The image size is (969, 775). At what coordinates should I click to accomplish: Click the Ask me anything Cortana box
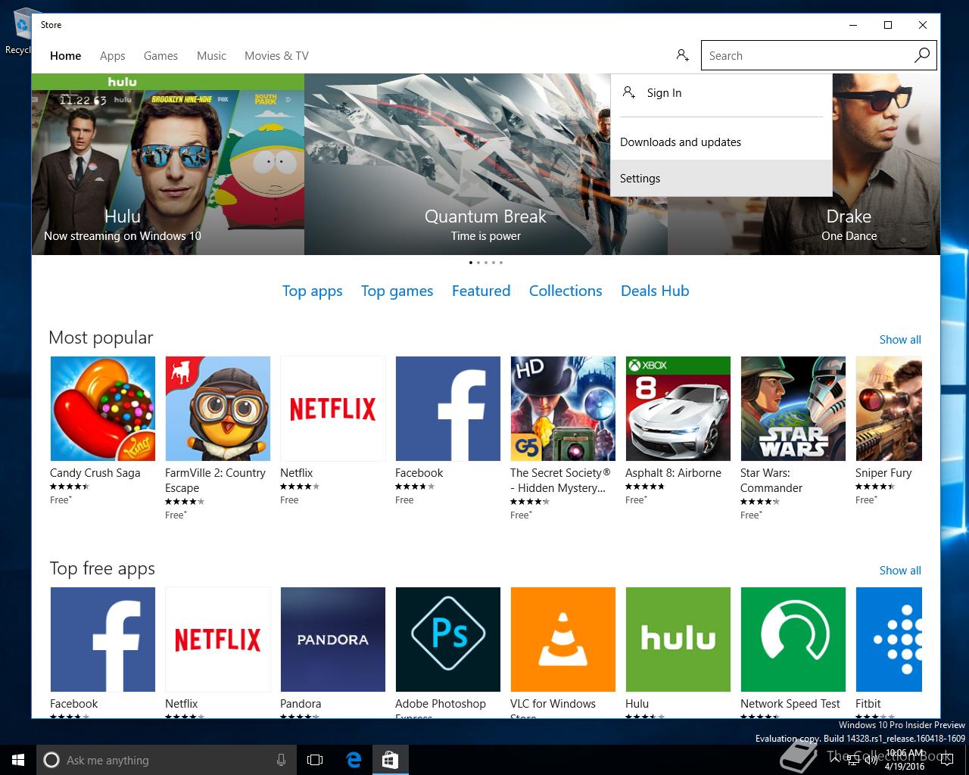coord(167,760)
